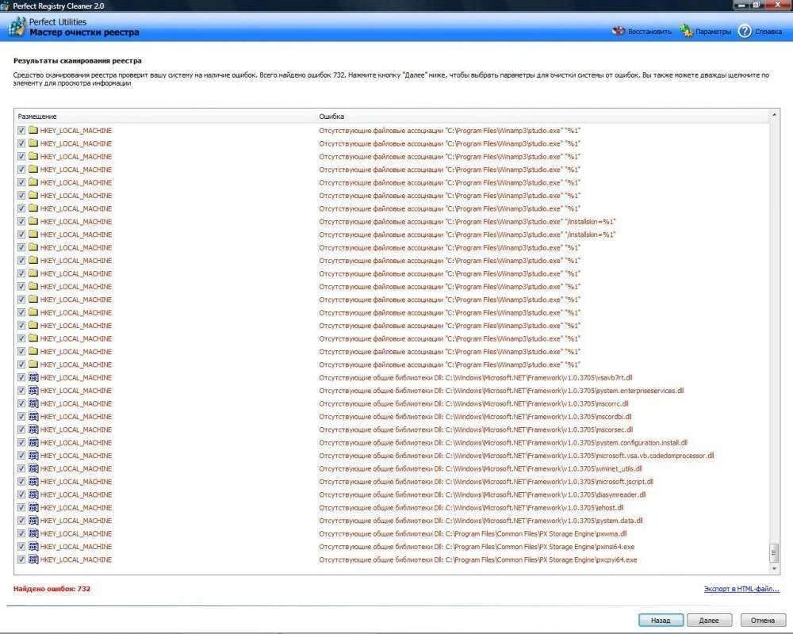
Task: Toggle the checkbox for the mscordbi.dll row
Action: [x=21, y=416]
